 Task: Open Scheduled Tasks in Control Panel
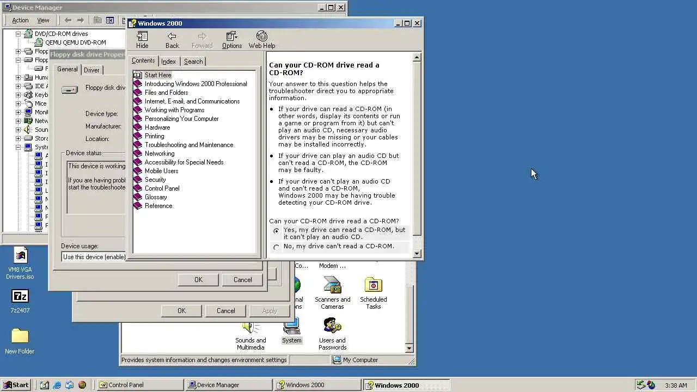tap(374, 293)
